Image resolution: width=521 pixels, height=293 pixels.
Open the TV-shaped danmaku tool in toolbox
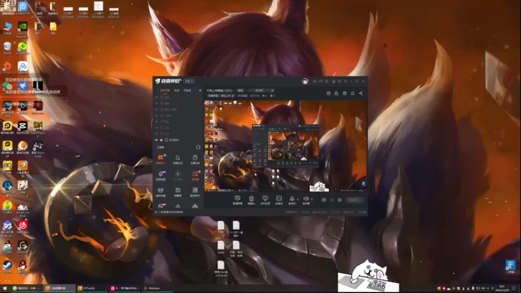point(178,191)
